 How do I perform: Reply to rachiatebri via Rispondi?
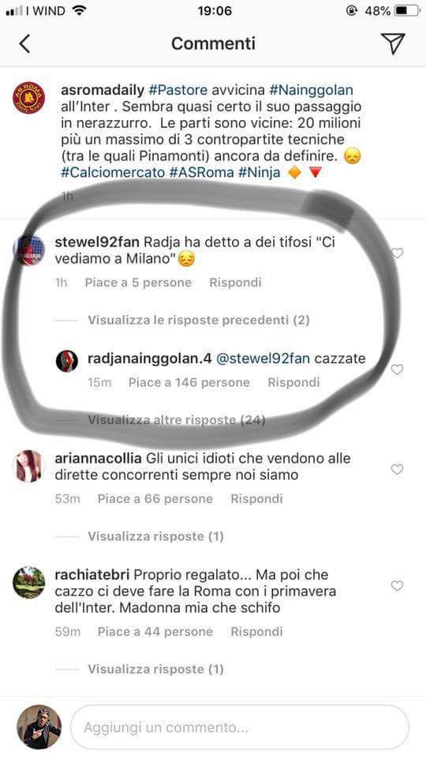256,632
